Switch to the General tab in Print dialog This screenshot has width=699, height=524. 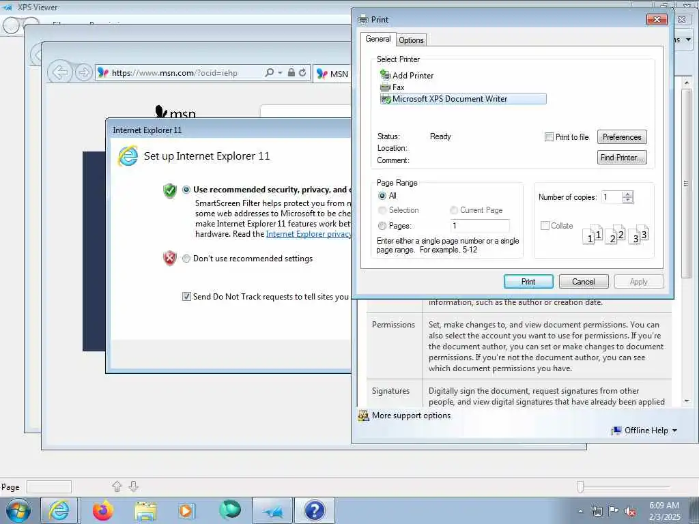click(378, 39)
